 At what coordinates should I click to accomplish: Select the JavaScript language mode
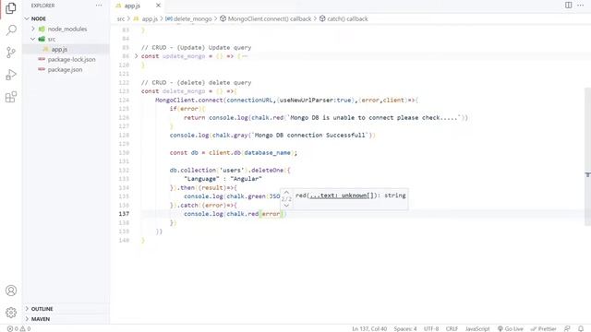click(x=477, y=328)
